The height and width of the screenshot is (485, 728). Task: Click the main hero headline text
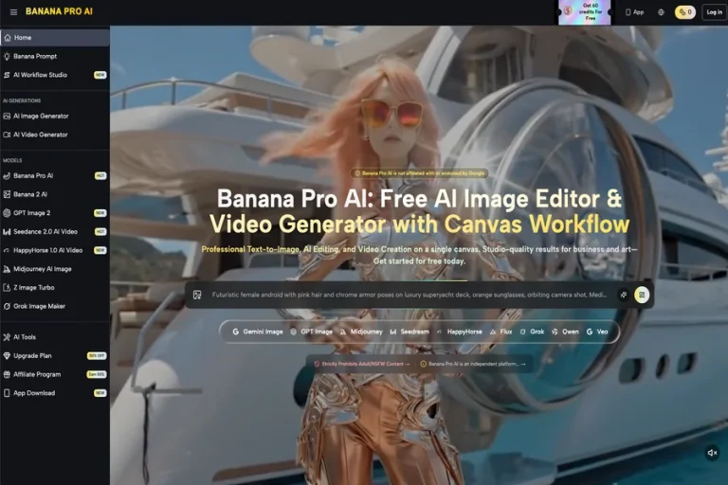[419, 211]
